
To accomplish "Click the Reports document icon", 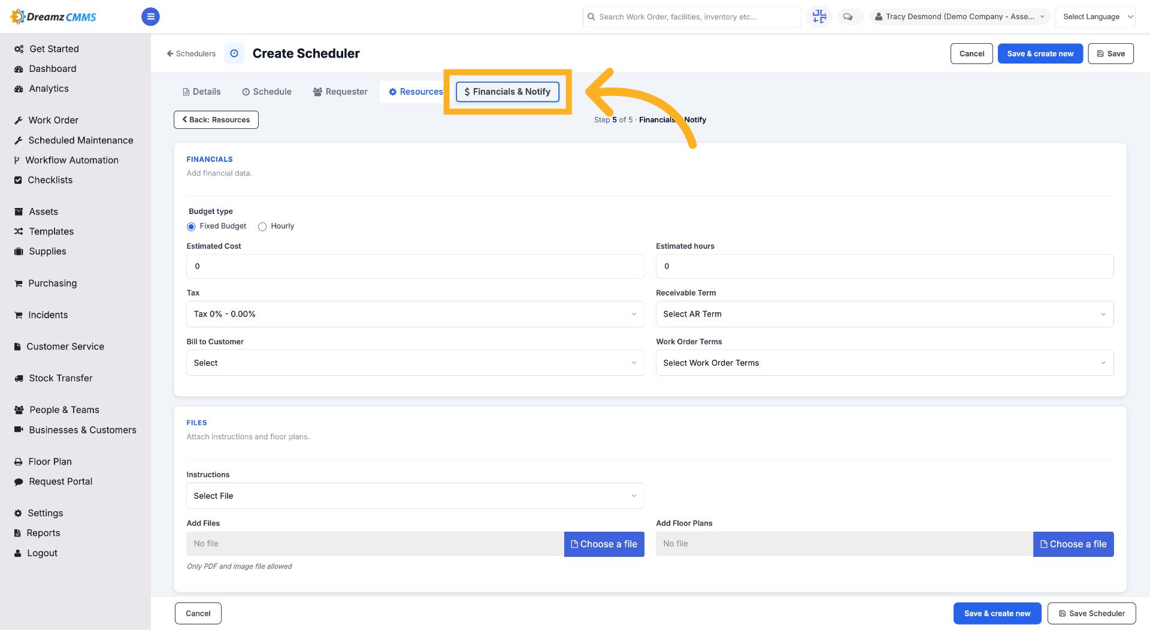I will coord(17,533).
